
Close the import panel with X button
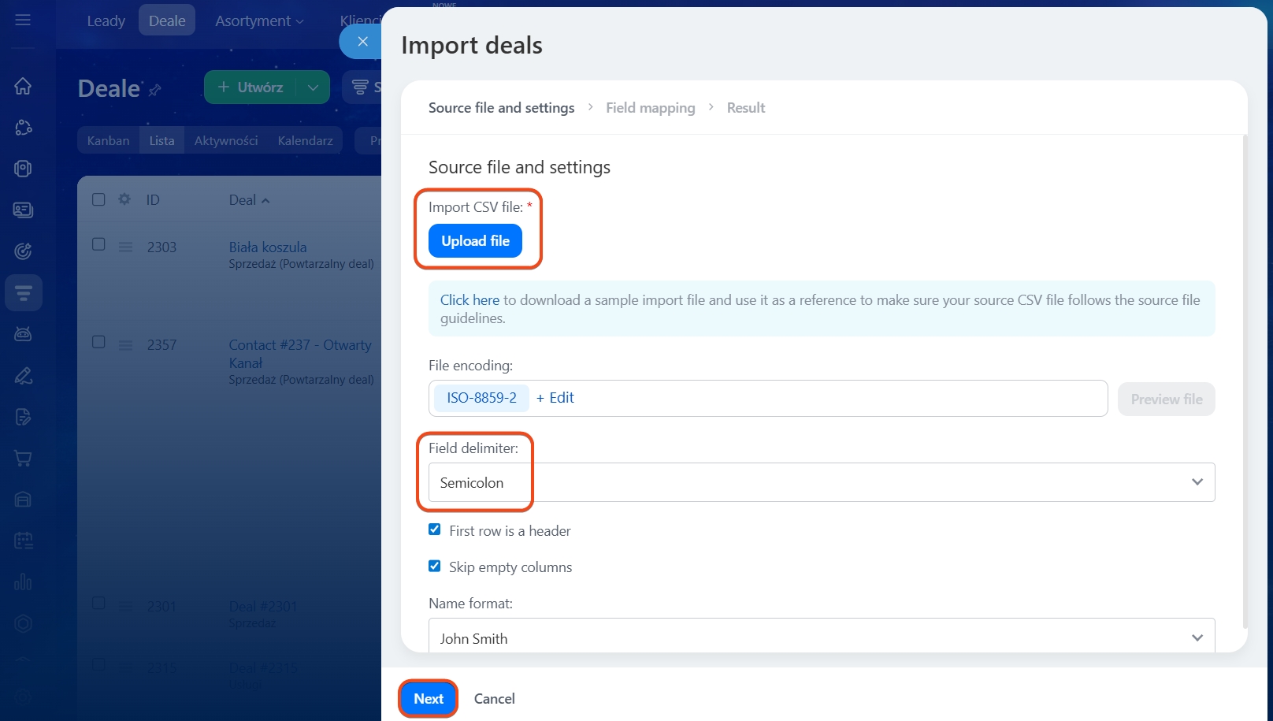point(362,42)
